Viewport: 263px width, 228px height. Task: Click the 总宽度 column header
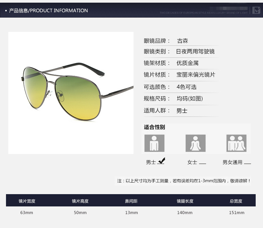(236, 201)
